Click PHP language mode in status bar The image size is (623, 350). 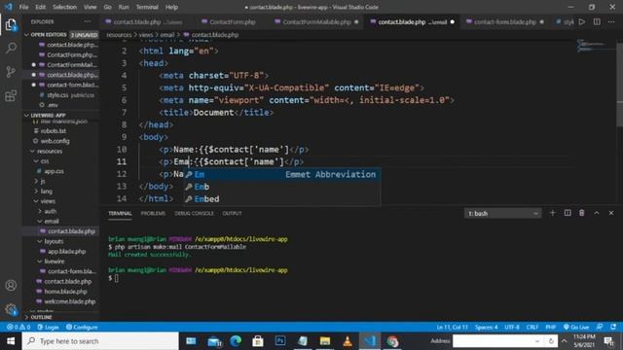(551, 327)
